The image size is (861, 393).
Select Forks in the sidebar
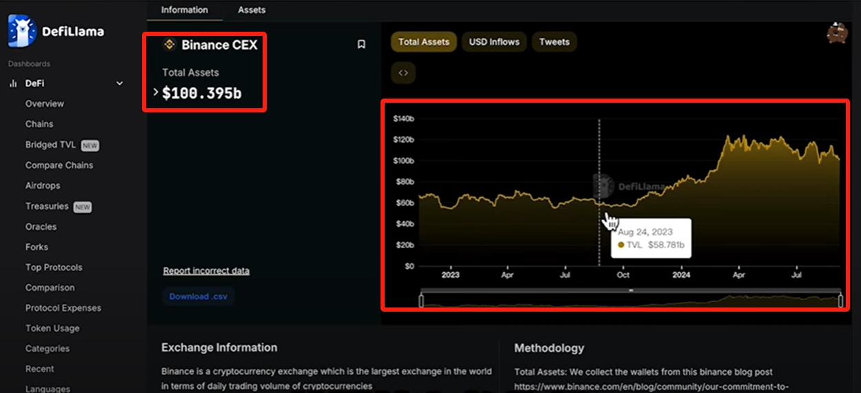point(37,247)
